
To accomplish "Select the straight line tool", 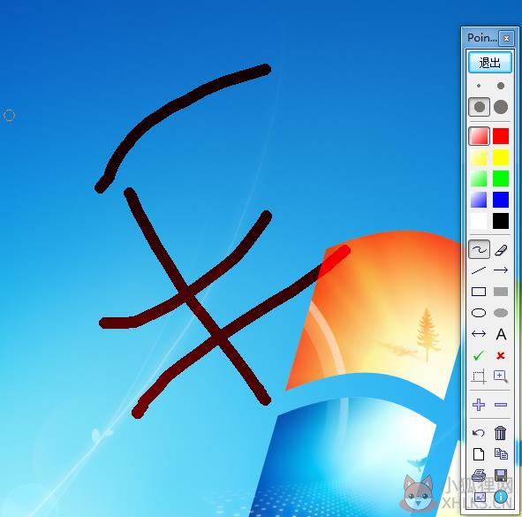I will [479, 270].
